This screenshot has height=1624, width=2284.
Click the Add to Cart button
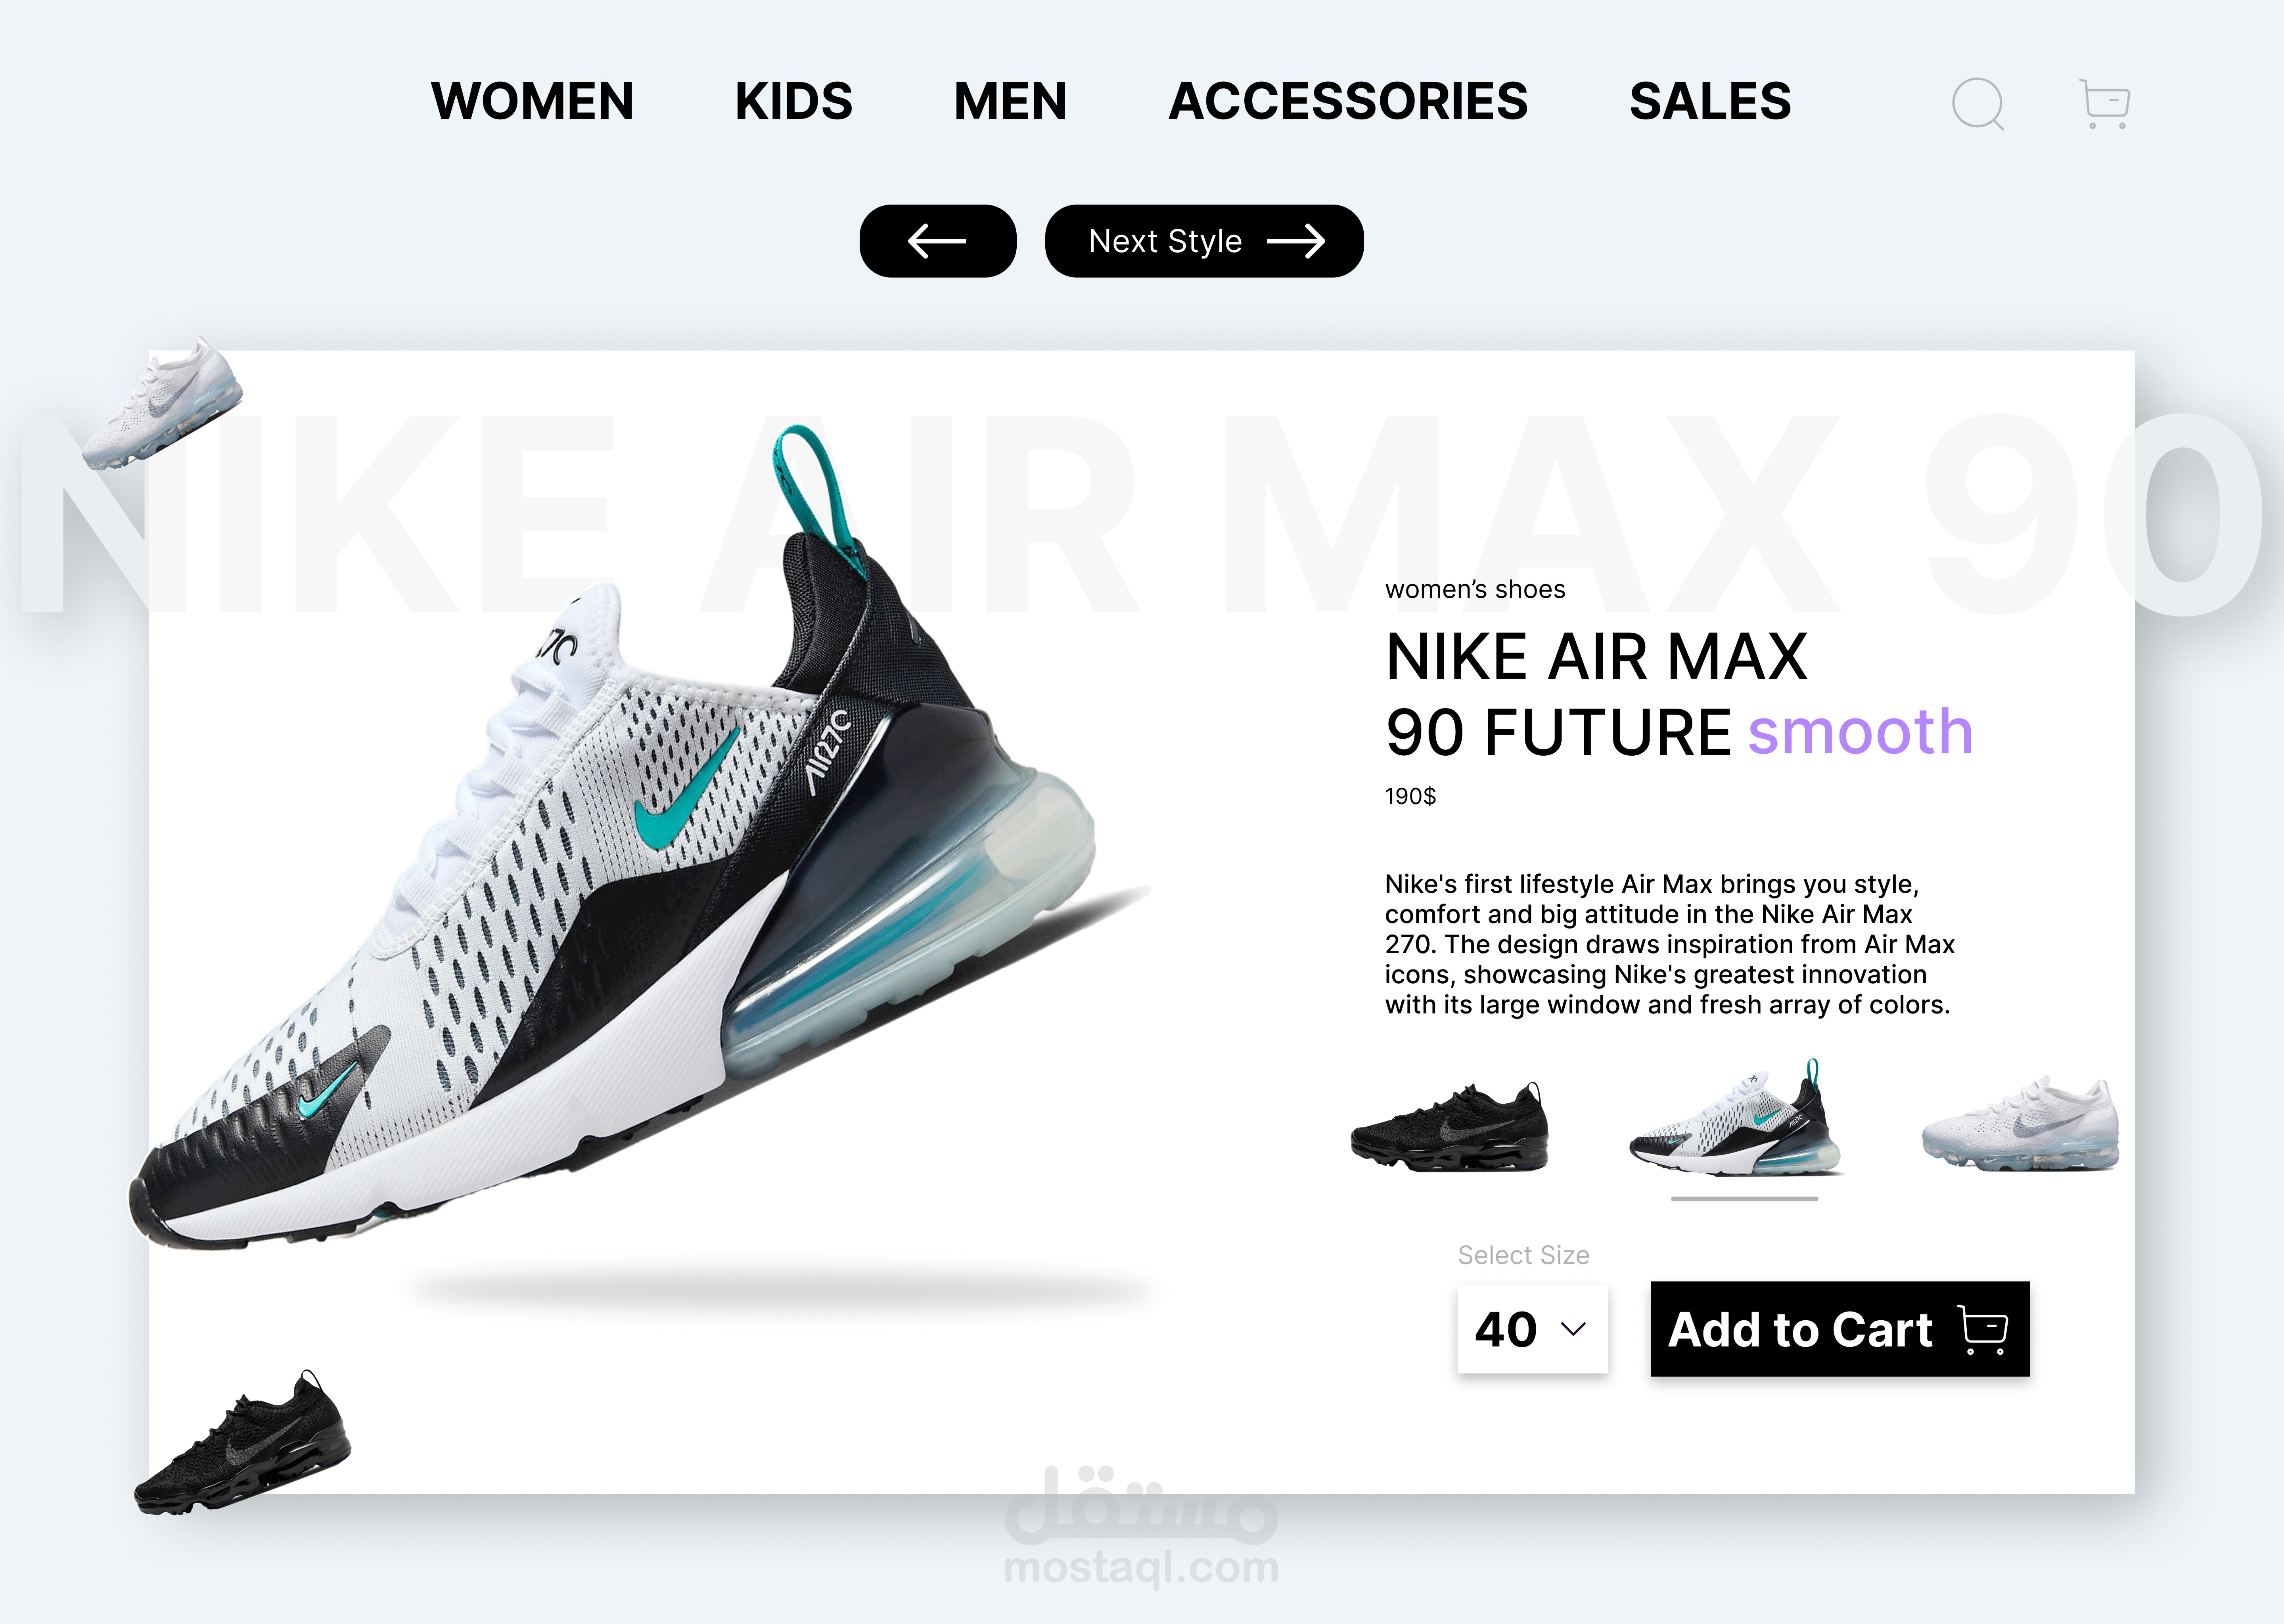point(1840,1329)
